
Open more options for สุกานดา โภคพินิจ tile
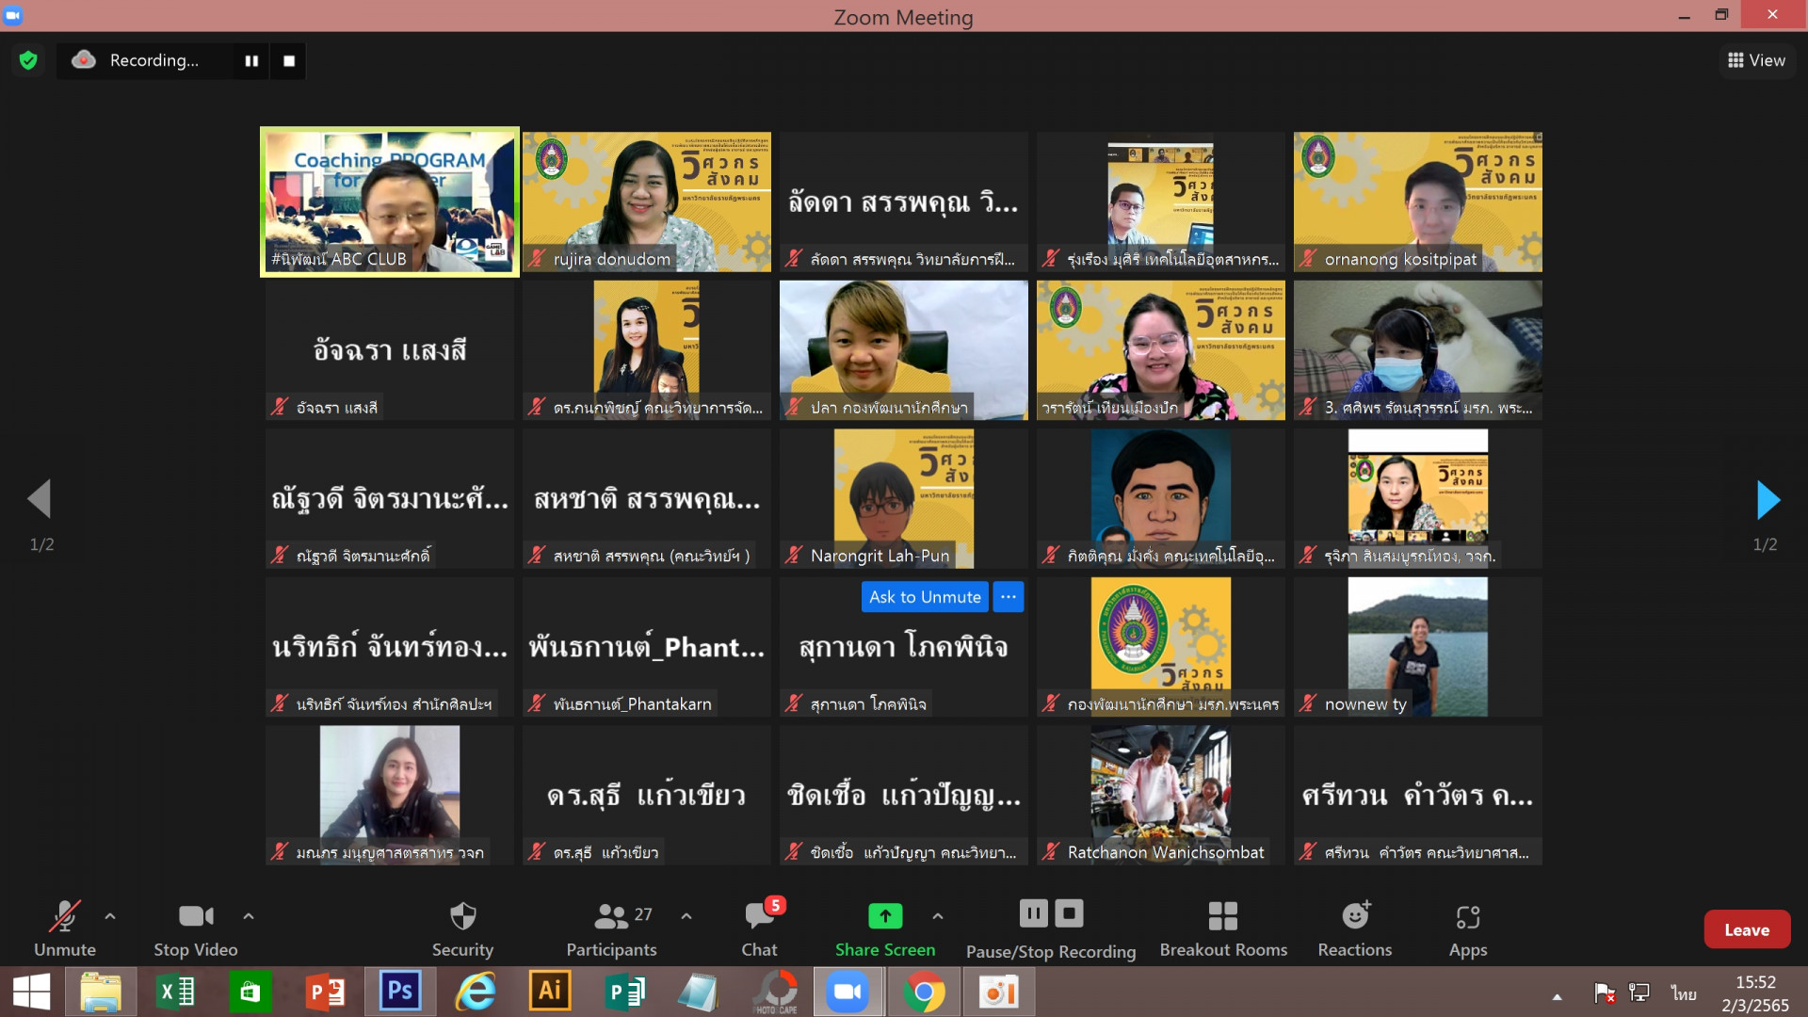(x=1008, y=597)
